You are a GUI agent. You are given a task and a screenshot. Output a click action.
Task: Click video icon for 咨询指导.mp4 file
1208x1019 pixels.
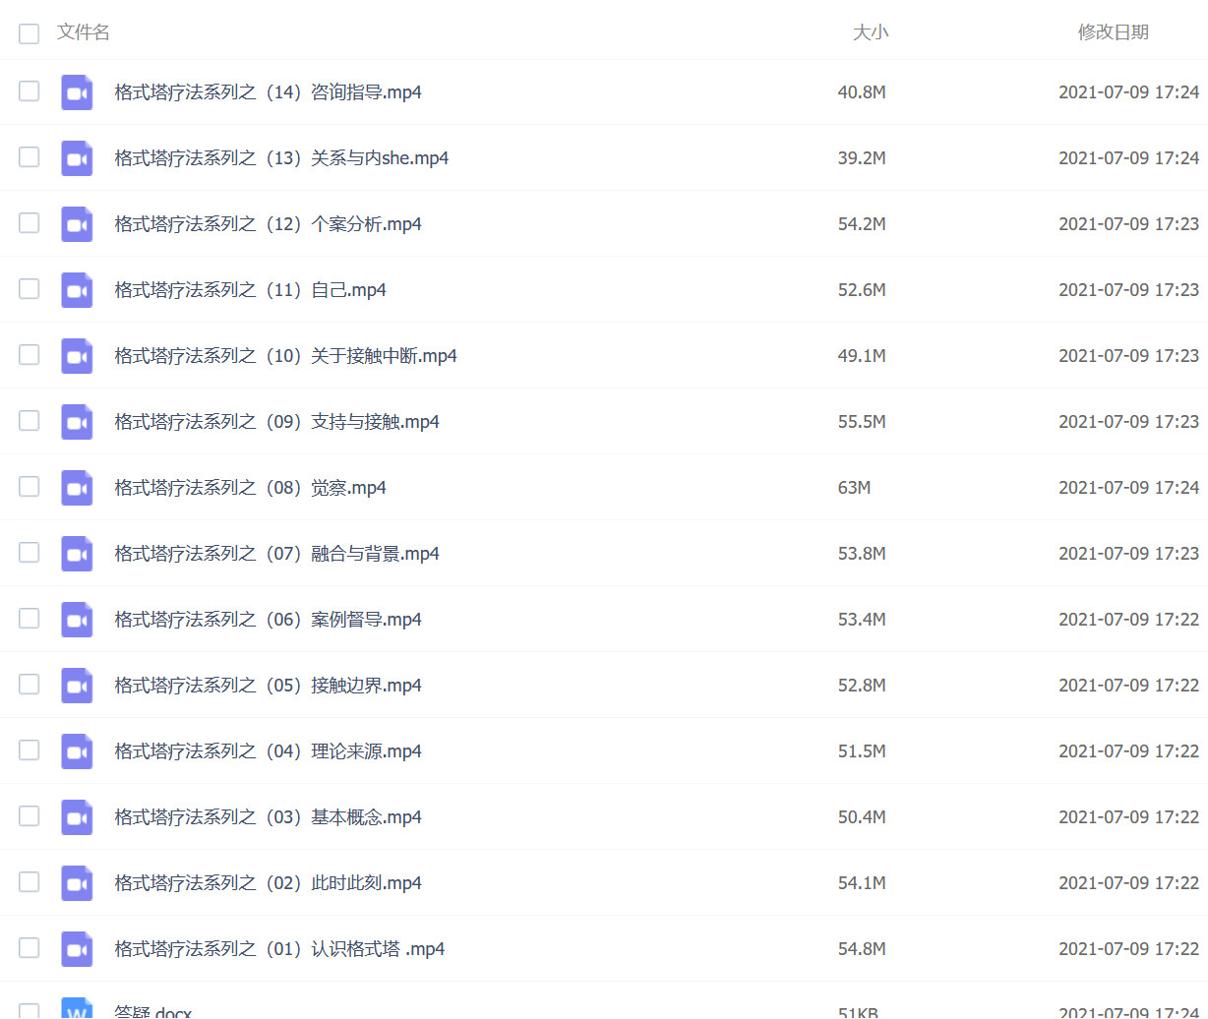(x=77, y=92)
